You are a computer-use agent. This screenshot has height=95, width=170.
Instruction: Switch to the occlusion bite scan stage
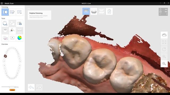(101, 11)
